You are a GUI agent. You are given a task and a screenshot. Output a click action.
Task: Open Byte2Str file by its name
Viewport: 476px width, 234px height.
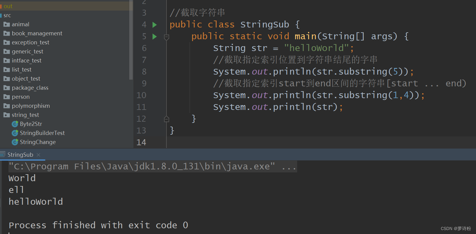tap(31, 124)
